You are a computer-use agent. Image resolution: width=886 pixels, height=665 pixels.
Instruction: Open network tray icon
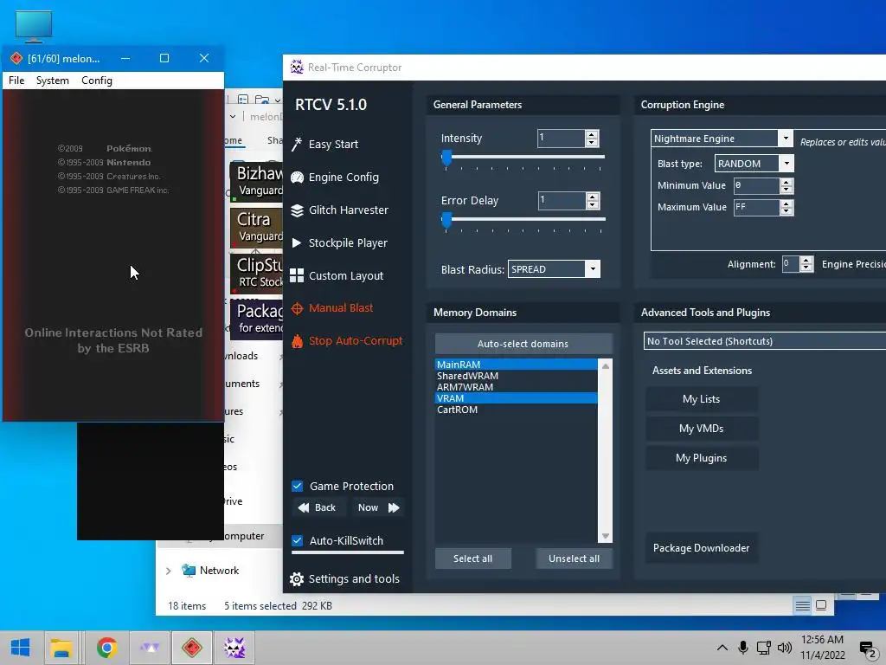[764, 648]
